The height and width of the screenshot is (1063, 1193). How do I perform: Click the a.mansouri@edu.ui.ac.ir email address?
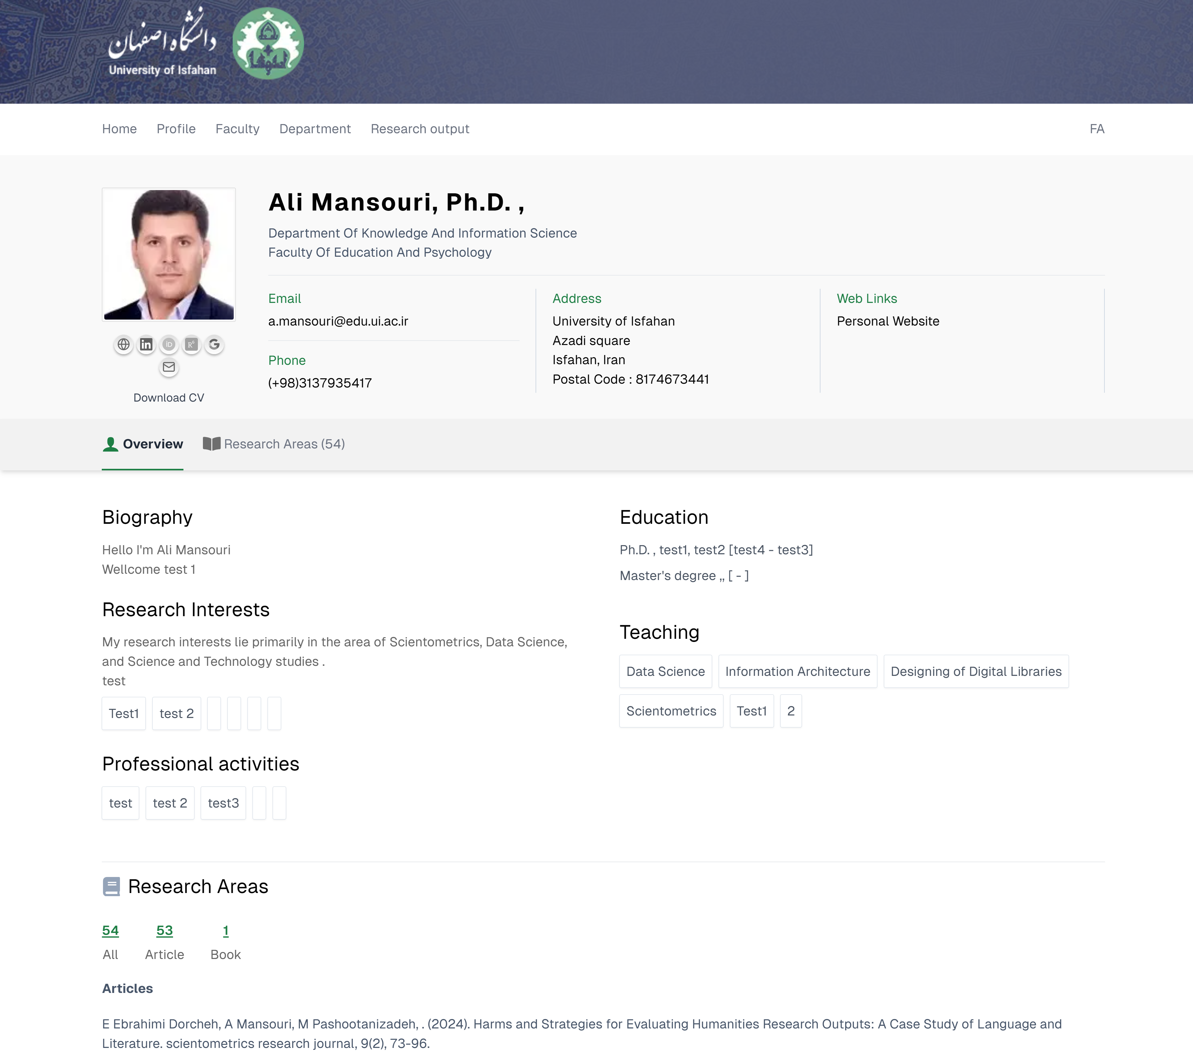(x=338, y=321)
